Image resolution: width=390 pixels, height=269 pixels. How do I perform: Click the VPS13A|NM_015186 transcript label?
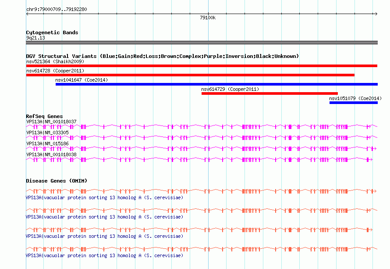point(47,144)
